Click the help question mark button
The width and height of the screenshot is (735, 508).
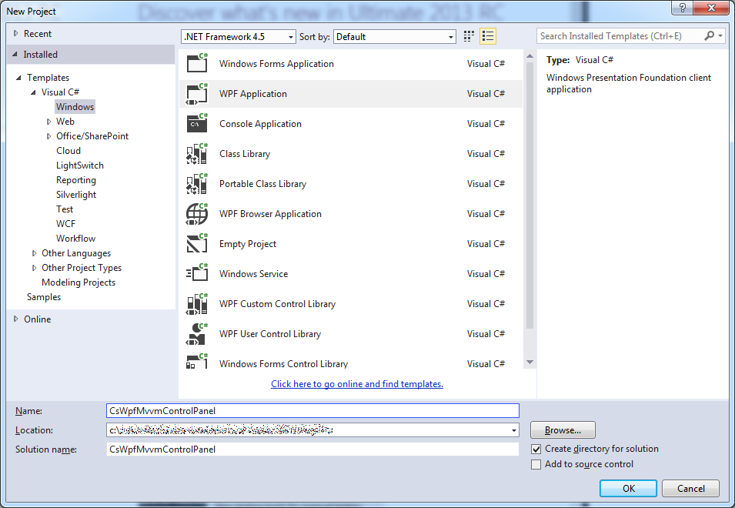[683, 8]
